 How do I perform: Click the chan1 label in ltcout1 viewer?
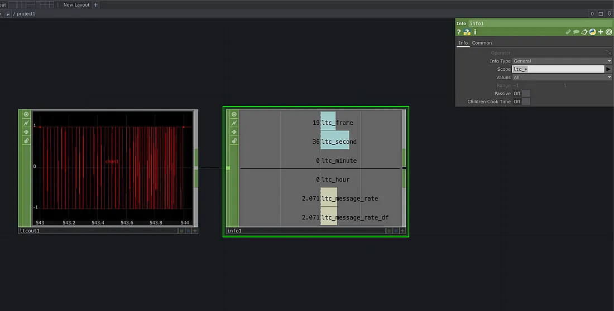[x=112, y=162]
